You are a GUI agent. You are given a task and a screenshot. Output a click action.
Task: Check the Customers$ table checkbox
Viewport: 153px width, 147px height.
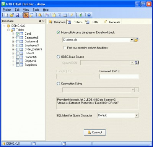click(18, 42)
